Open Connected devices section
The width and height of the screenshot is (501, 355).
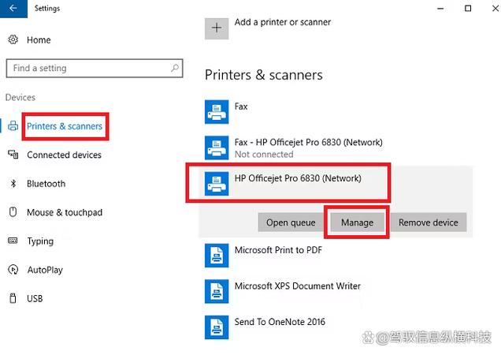click(x=64, y=155)
